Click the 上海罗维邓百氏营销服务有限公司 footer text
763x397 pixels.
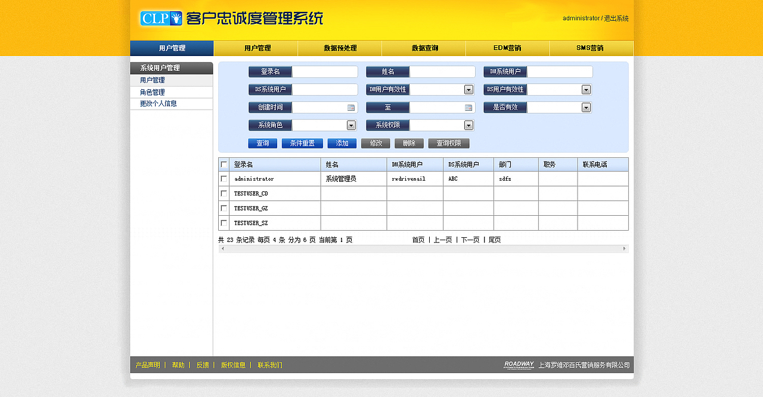coord(584,365)
